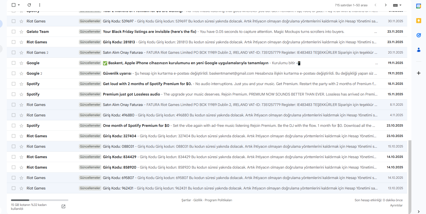Viewport: 426px width, 214px height.
Task: Select the Gelato Team email checkbox
Action: point(14,32)
